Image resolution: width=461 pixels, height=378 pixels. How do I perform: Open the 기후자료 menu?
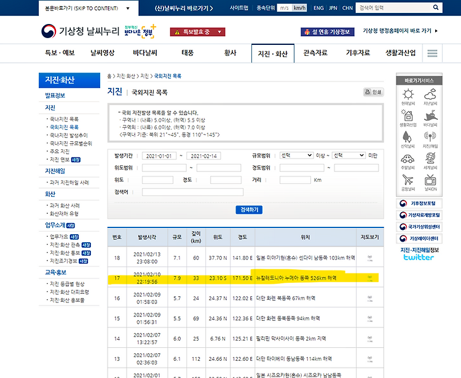pos(358,53)
